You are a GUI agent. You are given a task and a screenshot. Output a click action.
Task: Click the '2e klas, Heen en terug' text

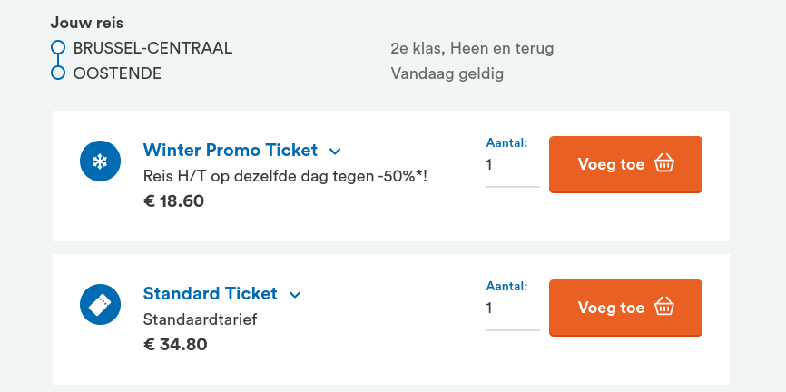click(472, 48)
